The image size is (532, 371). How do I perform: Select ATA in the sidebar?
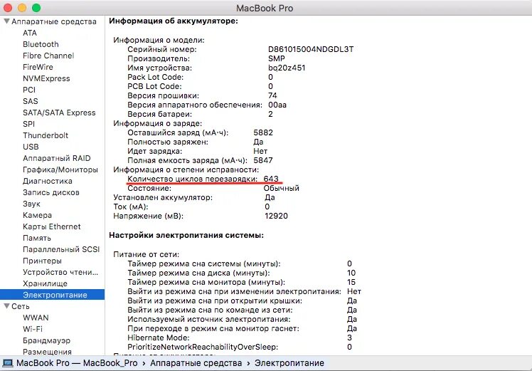tap(30, 33)
